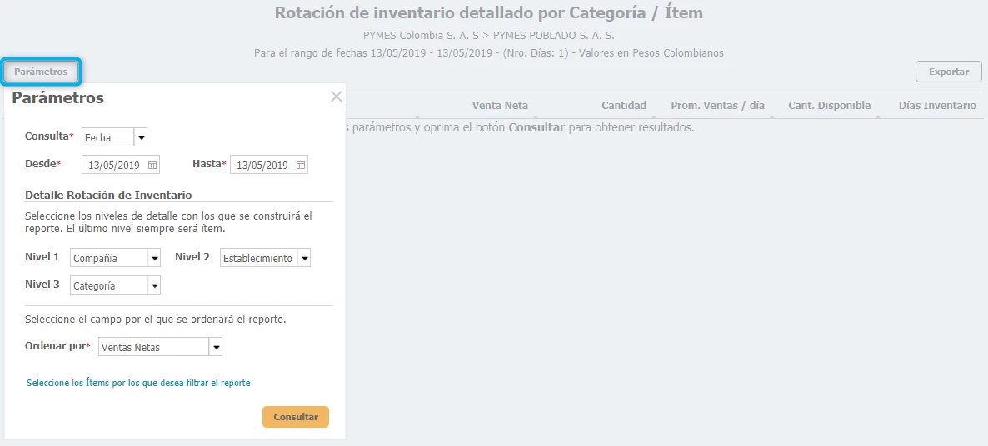Open the Desde date calendar icon
This screenshot has height=446, width=988.
pos(152,165)
